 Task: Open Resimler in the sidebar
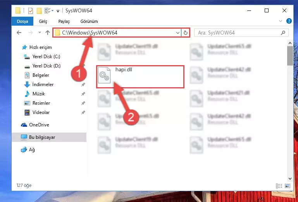pos(41,103)
